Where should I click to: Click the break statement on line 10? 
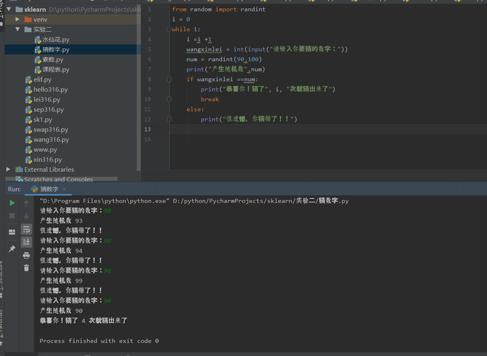coord(210,99)
